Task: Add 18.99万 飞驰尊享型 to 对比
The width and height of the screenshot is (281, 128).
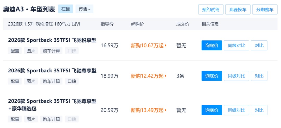Action: (x=259, y=76)
